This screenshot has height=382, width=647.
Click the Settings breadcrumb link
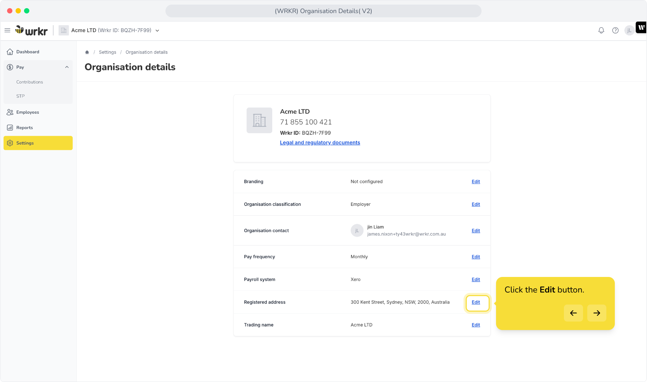[x=107, y=52]
